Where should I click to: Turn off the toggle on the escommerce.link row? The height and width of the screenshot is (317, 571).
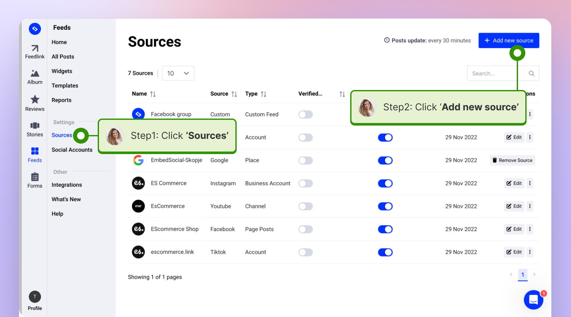(x=385, y=252)
